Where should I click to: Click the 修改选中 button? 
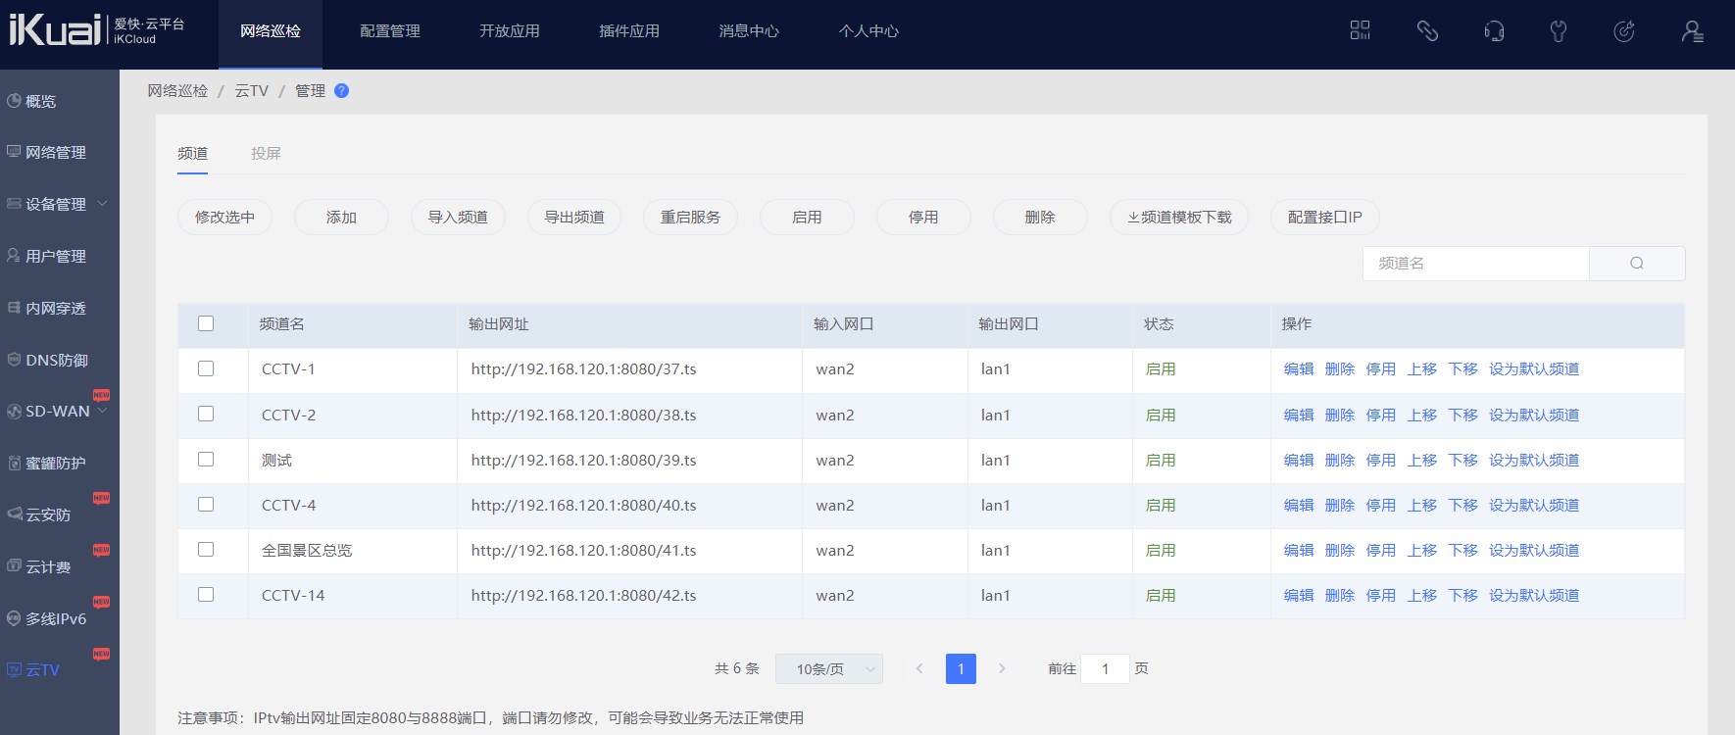point(224,217)
